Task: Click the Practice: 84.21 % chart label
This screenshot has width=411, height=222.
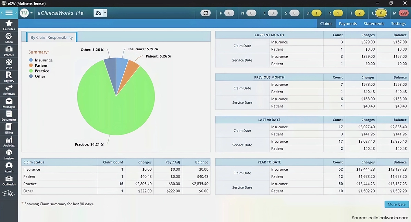Action: [x=89, y=144]
